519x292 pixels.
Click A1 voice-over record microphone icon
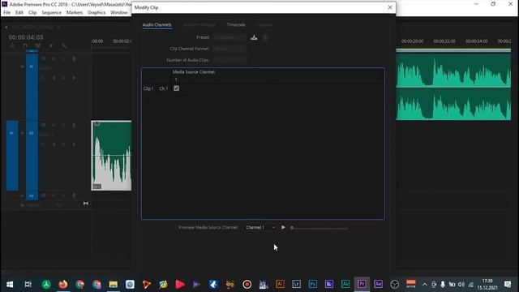click(x=74, y=59)
